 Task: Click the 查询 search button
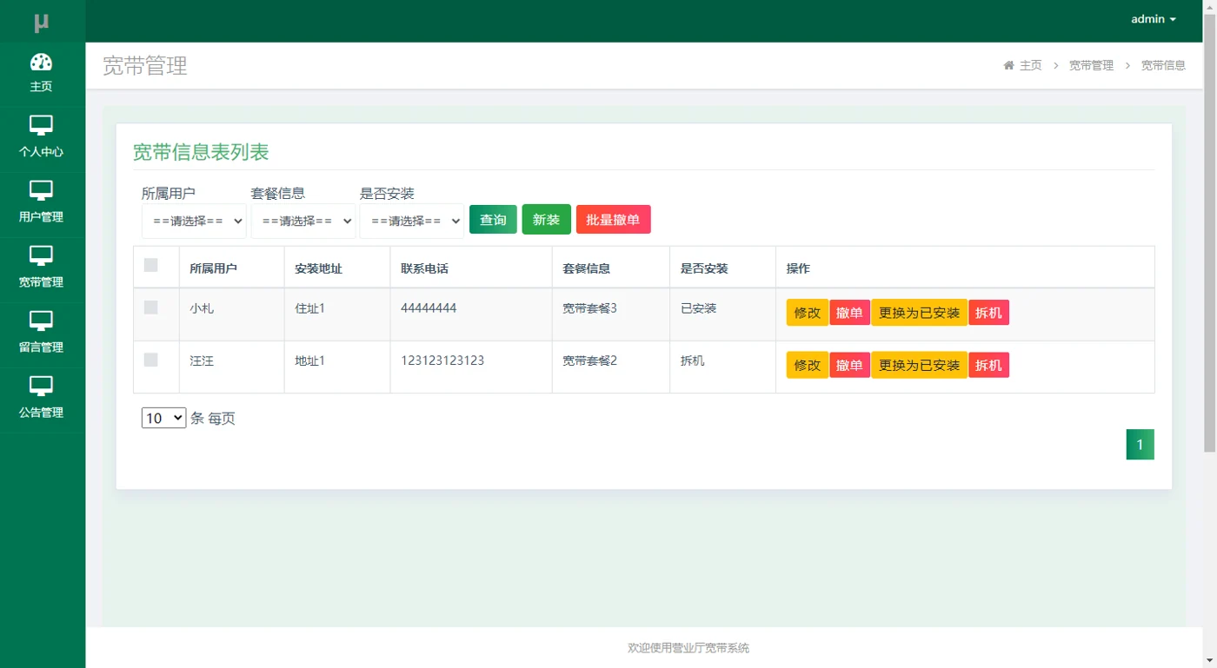(493, 220)
